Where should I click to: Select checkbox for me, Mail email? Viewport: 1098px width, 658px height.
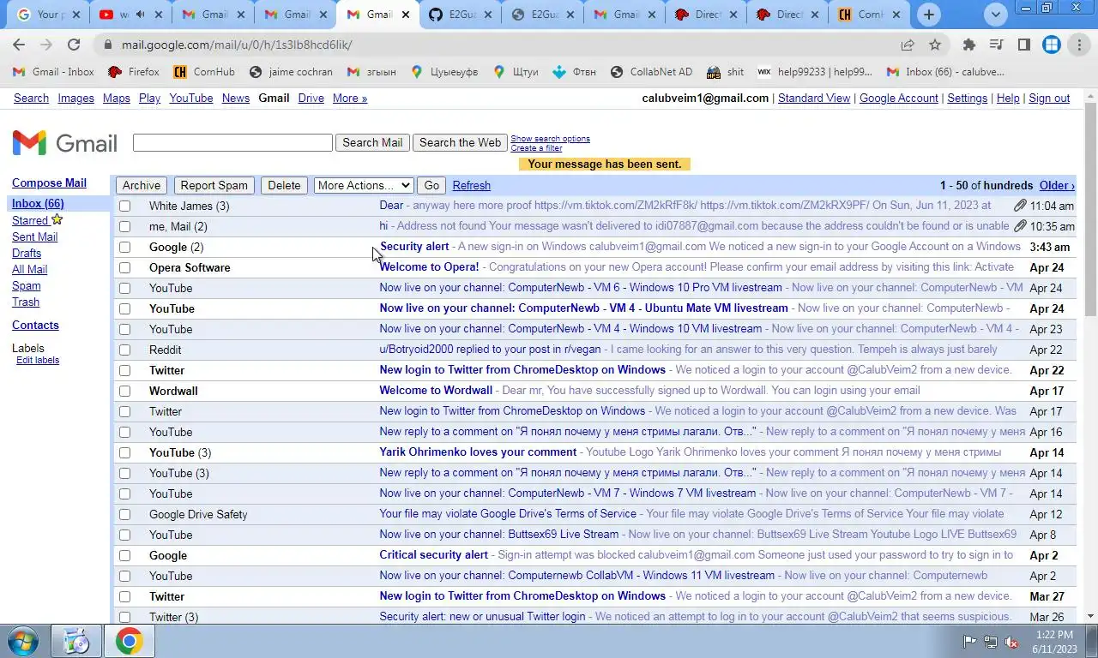coord(125,226)
